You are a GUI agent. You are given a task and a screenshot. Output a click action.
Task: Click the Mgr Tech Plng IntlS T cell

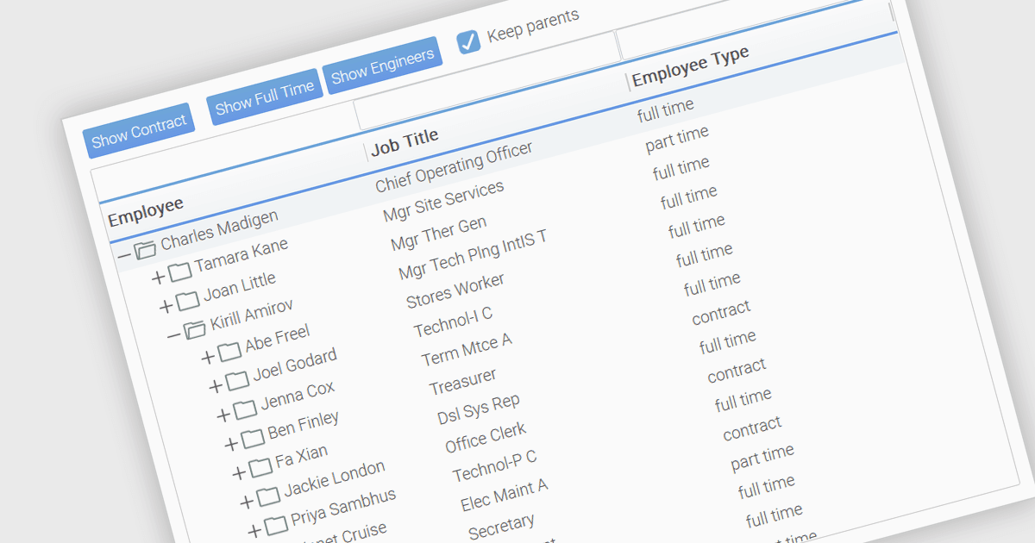[x=473, y=255]
